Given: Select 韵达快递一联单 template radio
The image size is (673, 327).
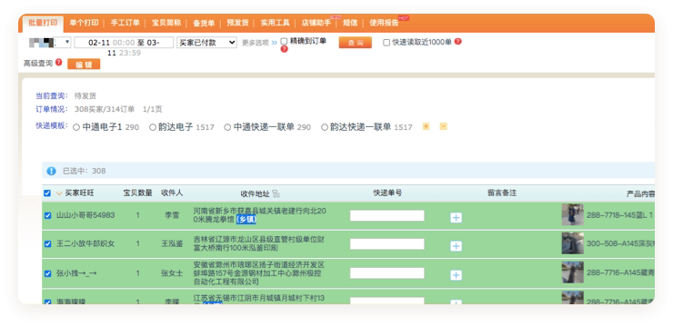Looking at the screenshot, I should pyautogui.click(x=325, y=127).
